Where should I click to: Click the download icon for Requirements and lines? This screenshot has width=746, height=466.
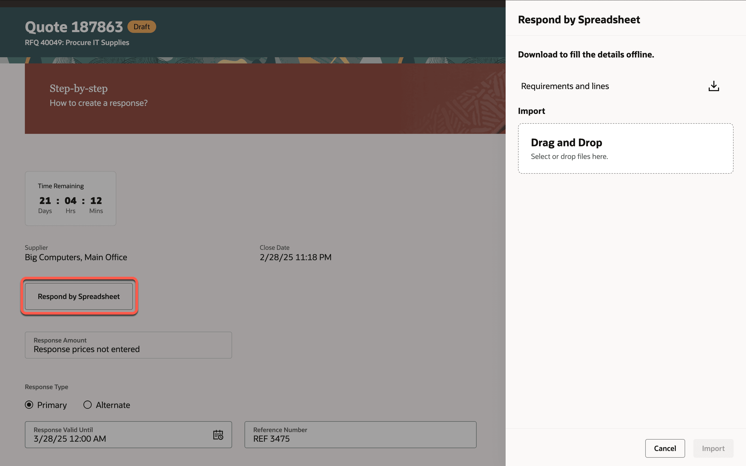coord(713,86)
